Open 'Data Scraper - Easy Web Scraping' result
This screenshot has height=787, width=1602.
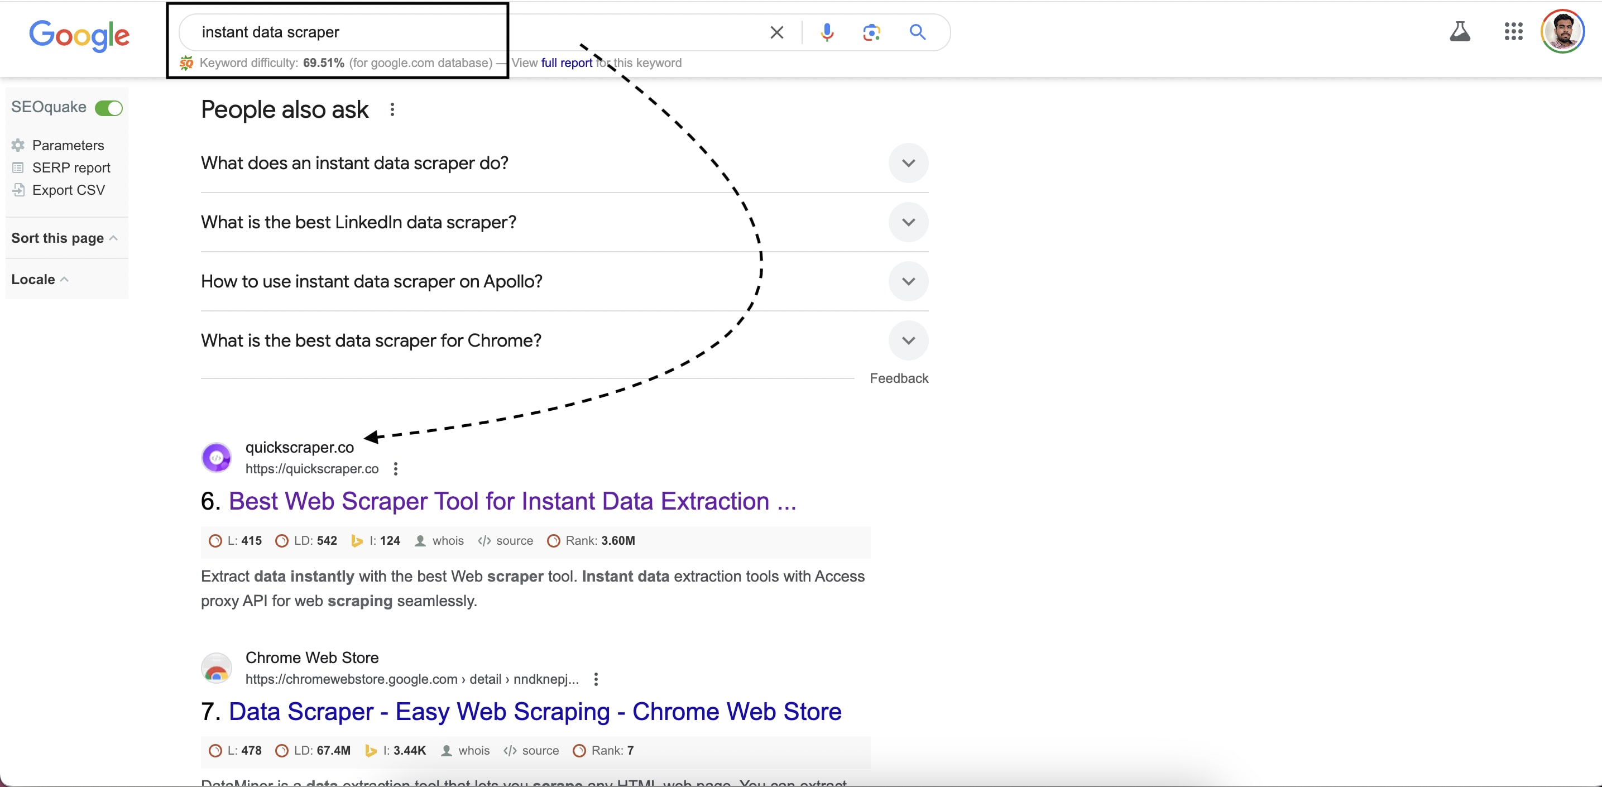tap(535, 712)
